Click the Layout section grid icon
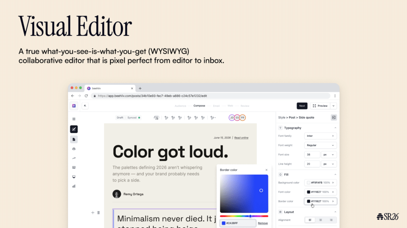Image resolution: width=407 pixels, height=228 pixels. (x=280, y=212)
